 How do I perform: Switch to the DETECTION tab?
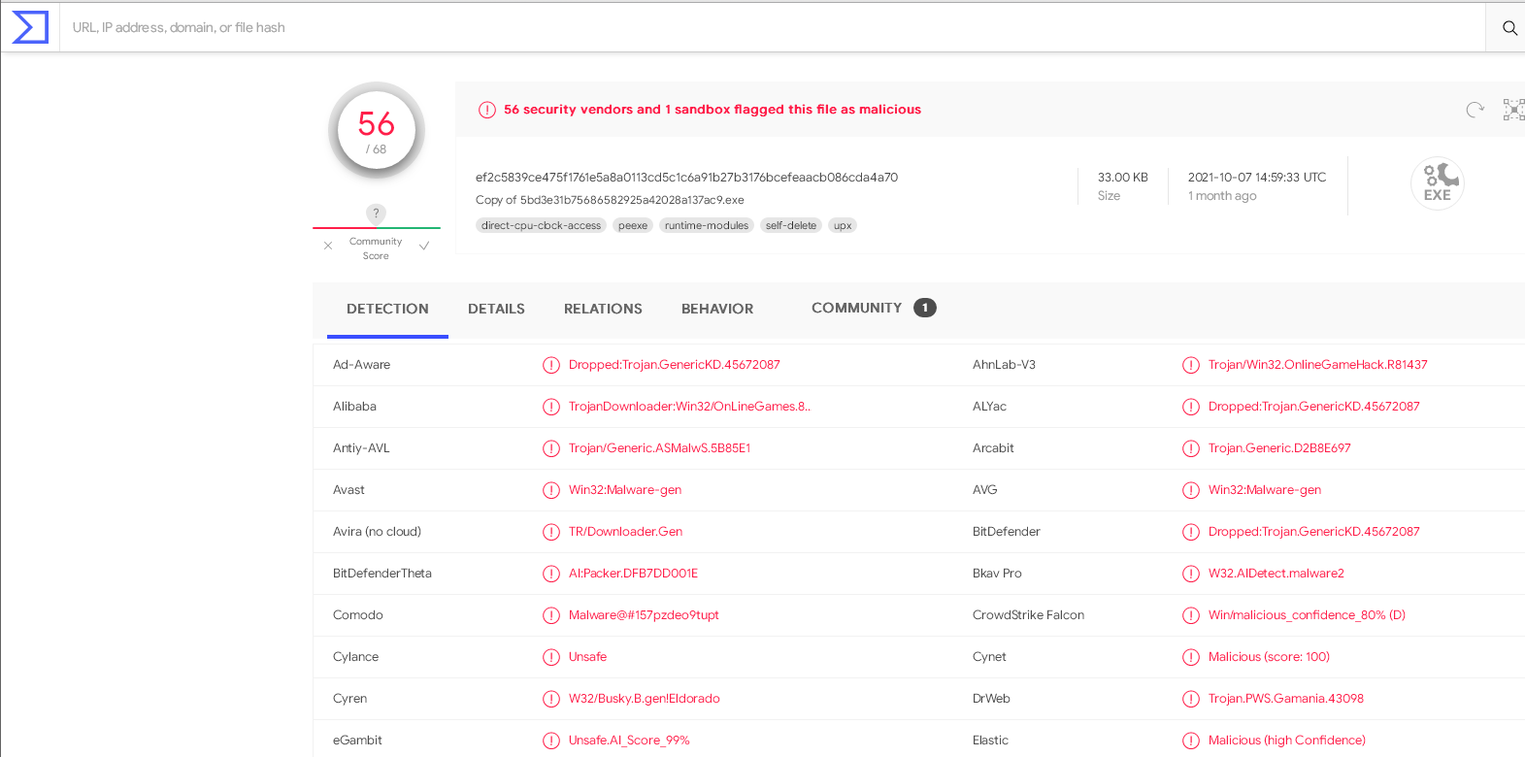click(387, 309)
